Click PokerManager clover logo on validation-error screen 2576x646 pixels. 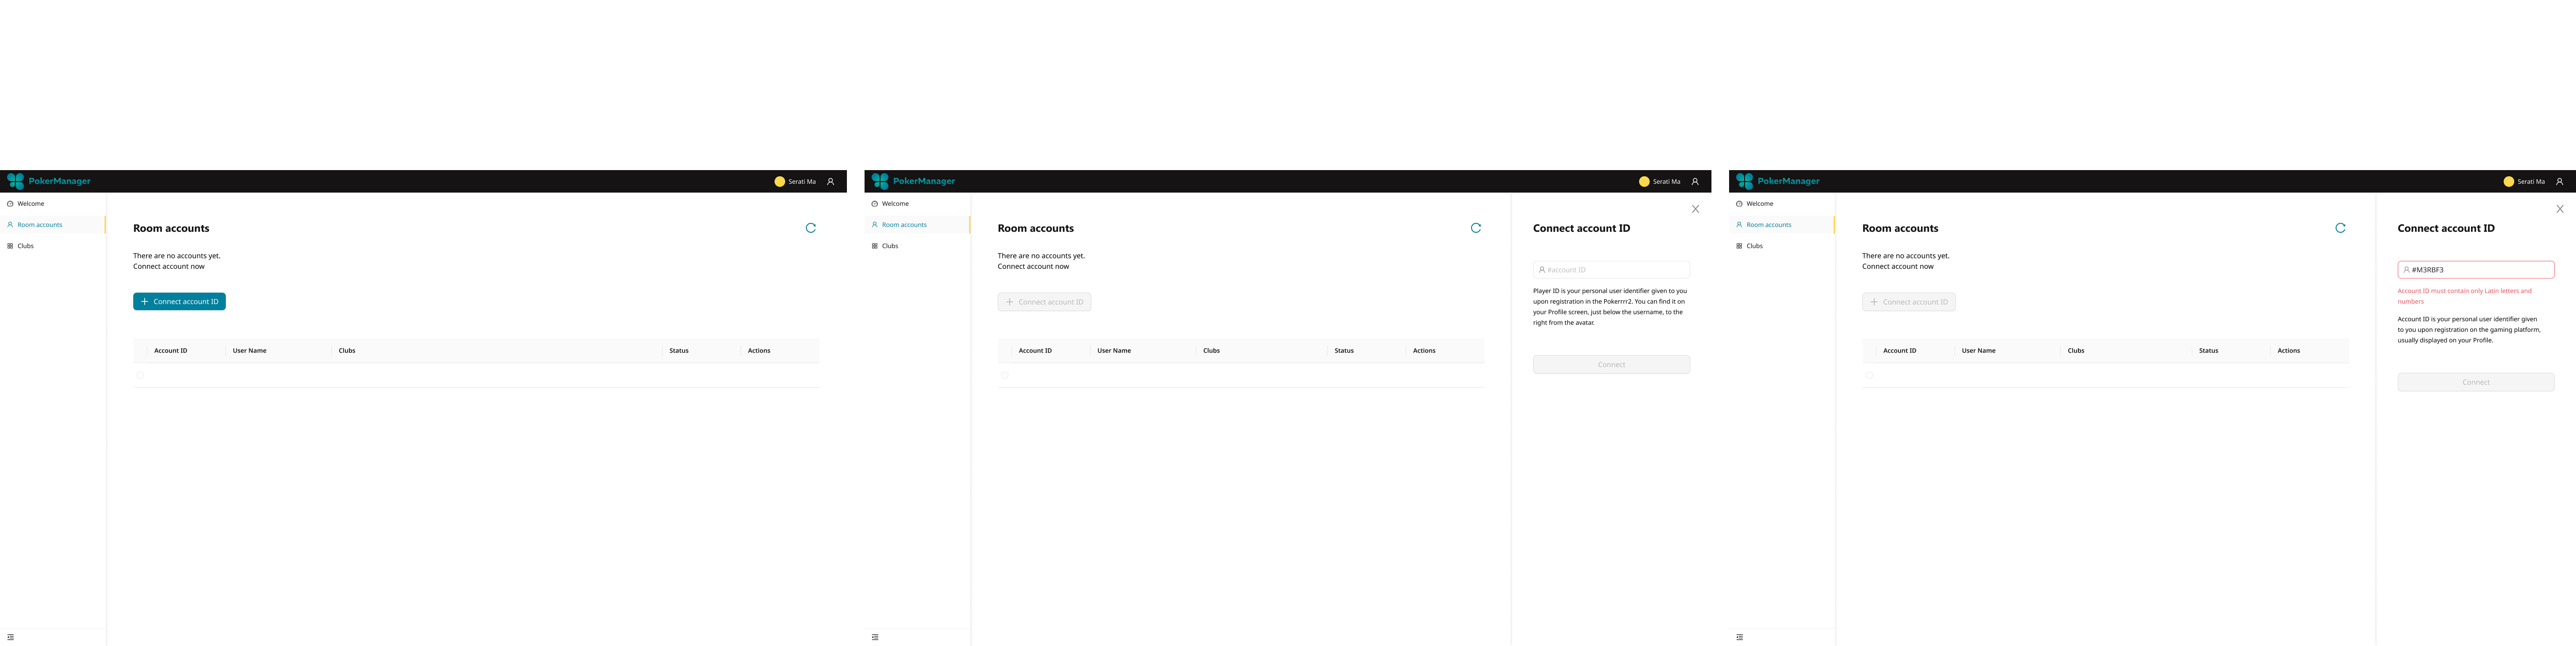[1744, 181]
